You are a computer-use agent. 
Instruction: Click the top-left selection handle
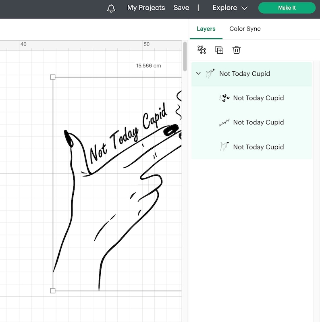(x=53, y=77)
